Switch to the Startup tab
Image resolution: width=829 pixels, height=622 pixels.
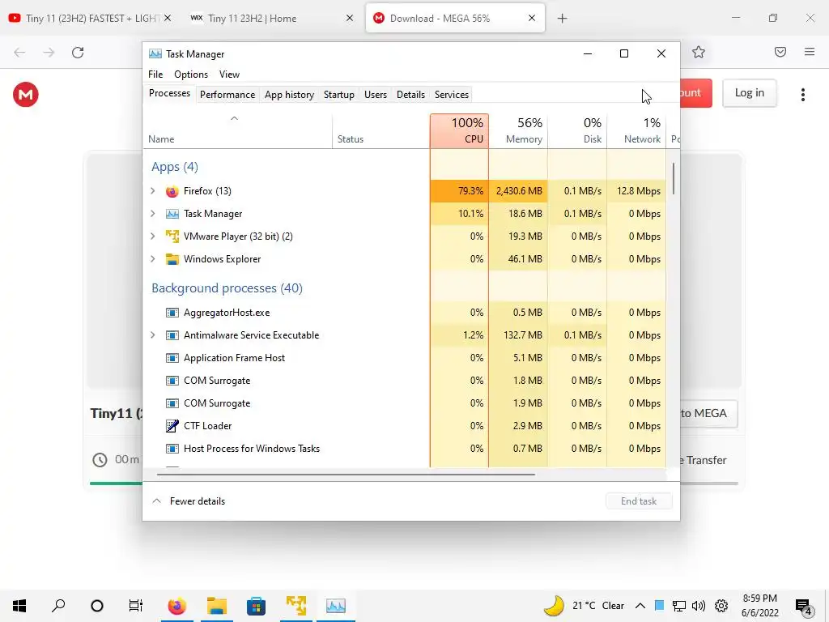click(x=339, y=95)
